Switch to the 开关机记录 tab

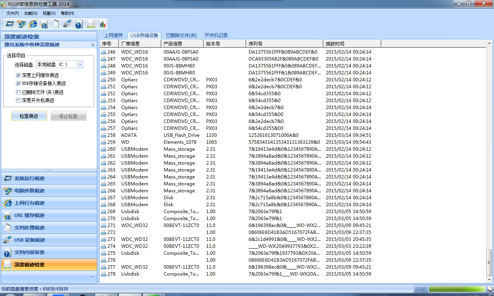(216, 35)
